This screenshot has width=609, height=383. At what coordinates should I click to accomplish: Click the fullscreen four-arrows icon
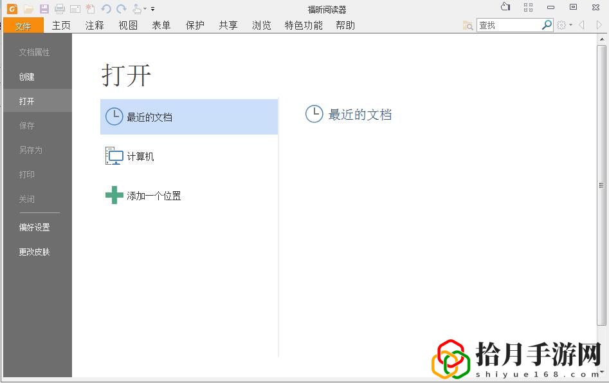click(528, 7)
